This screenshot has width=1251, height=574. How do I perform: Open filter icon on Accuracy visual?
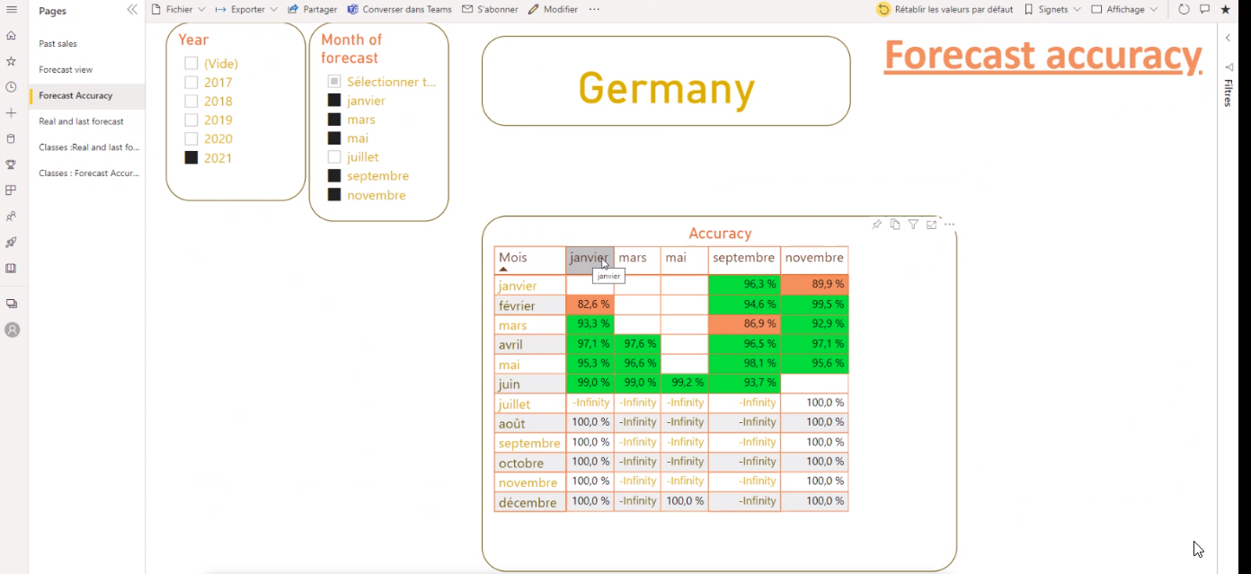click(913, 225)
